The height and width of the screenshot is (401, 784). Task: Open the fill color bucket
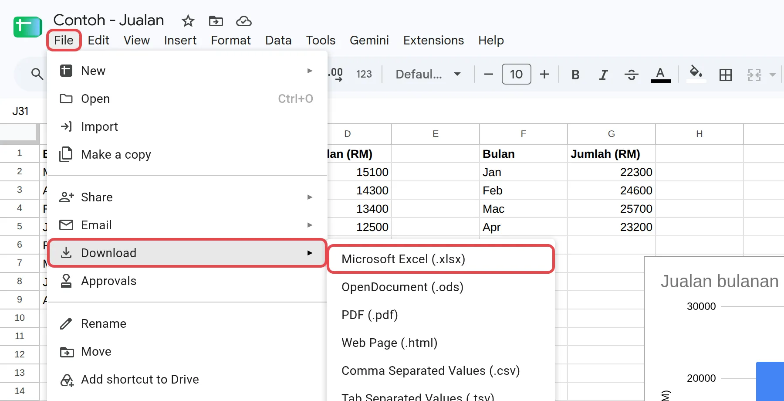pyautogui.click(x=696, y=73)
